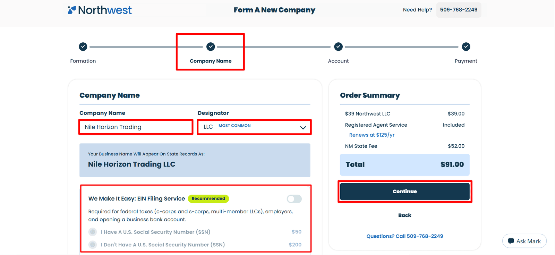This screenshot has height=255, width=555.
Task: Click the Formation step checkmark icon
Action: (x=83, y=46)
